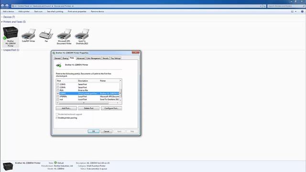Click the vertical scrollbar thumb in ports list
Image resolution: width=306 pixels, height=172 pixels.
coord(120,93)
